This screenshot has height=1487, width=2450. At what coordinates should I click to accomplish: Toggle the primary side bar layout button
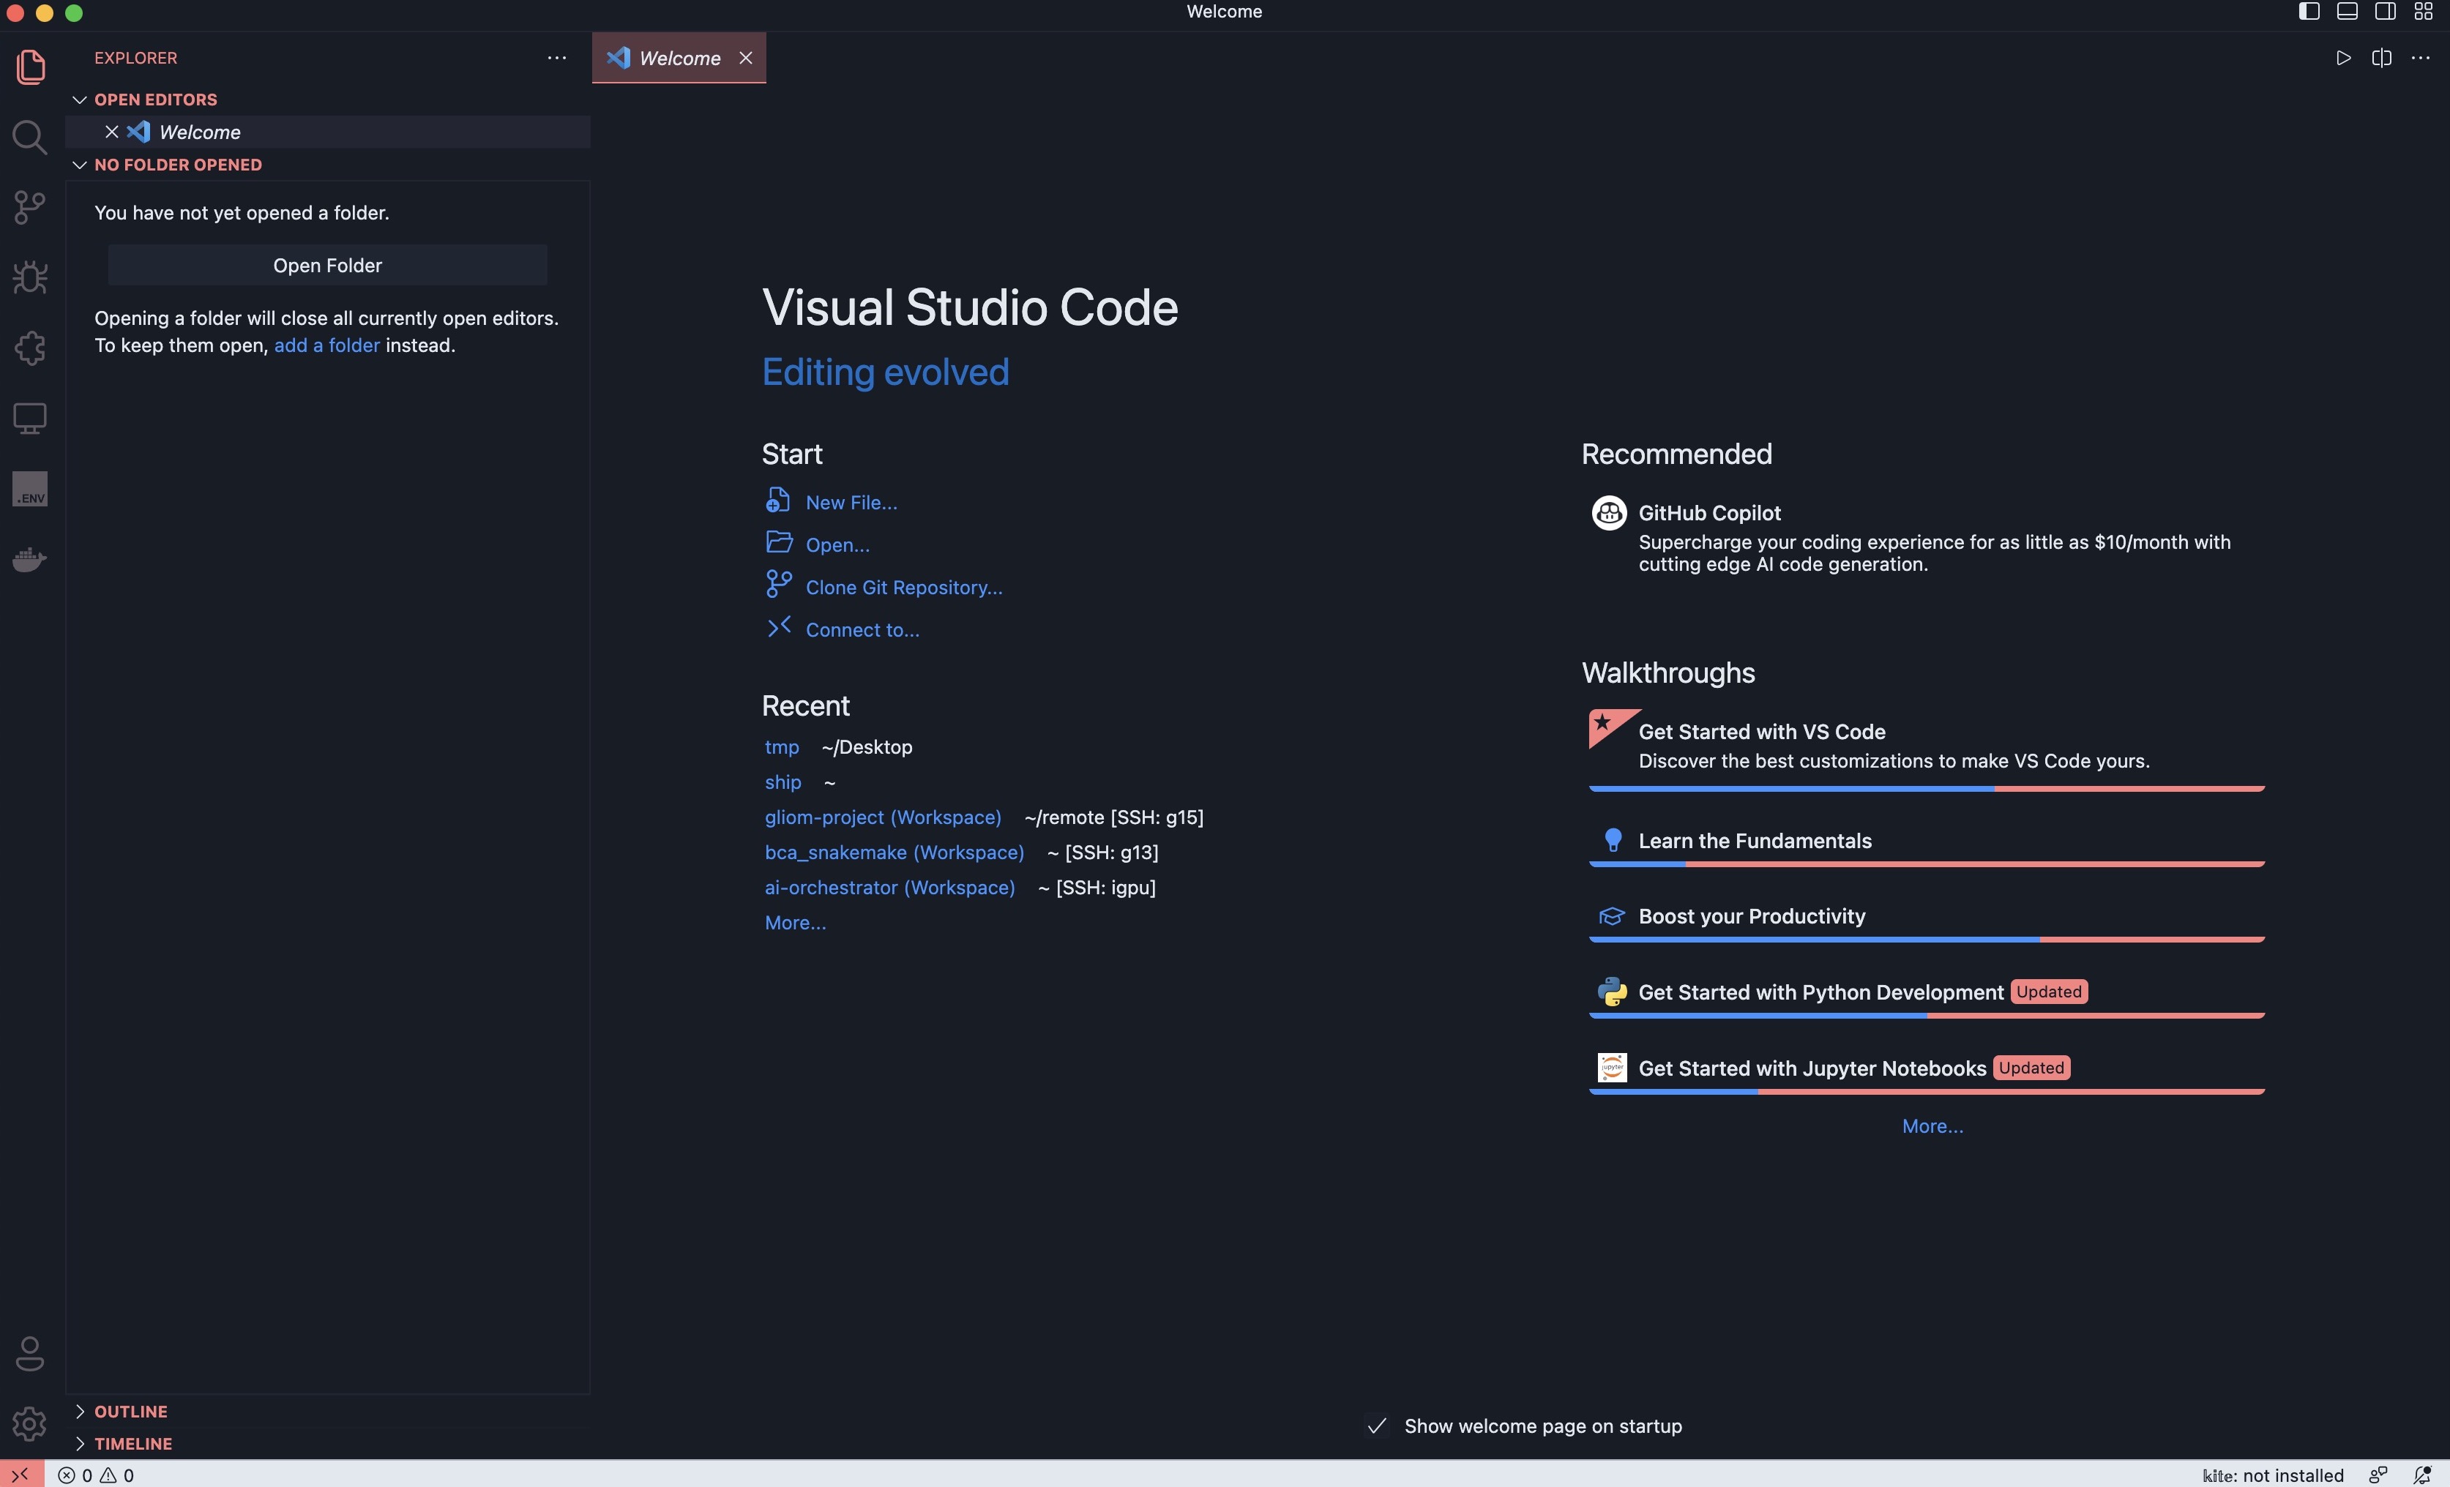tap(2309, 12)
